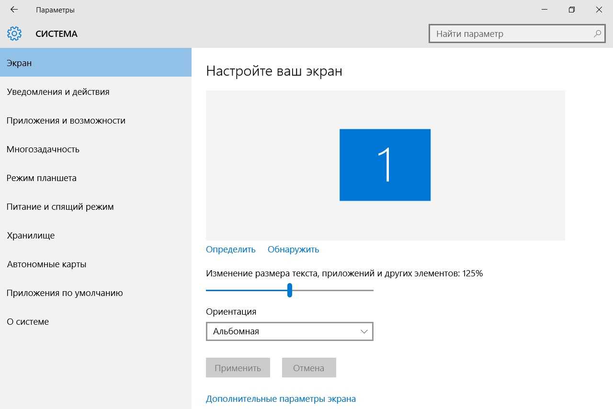Click the text size scaling slider handle

point(290,290)
